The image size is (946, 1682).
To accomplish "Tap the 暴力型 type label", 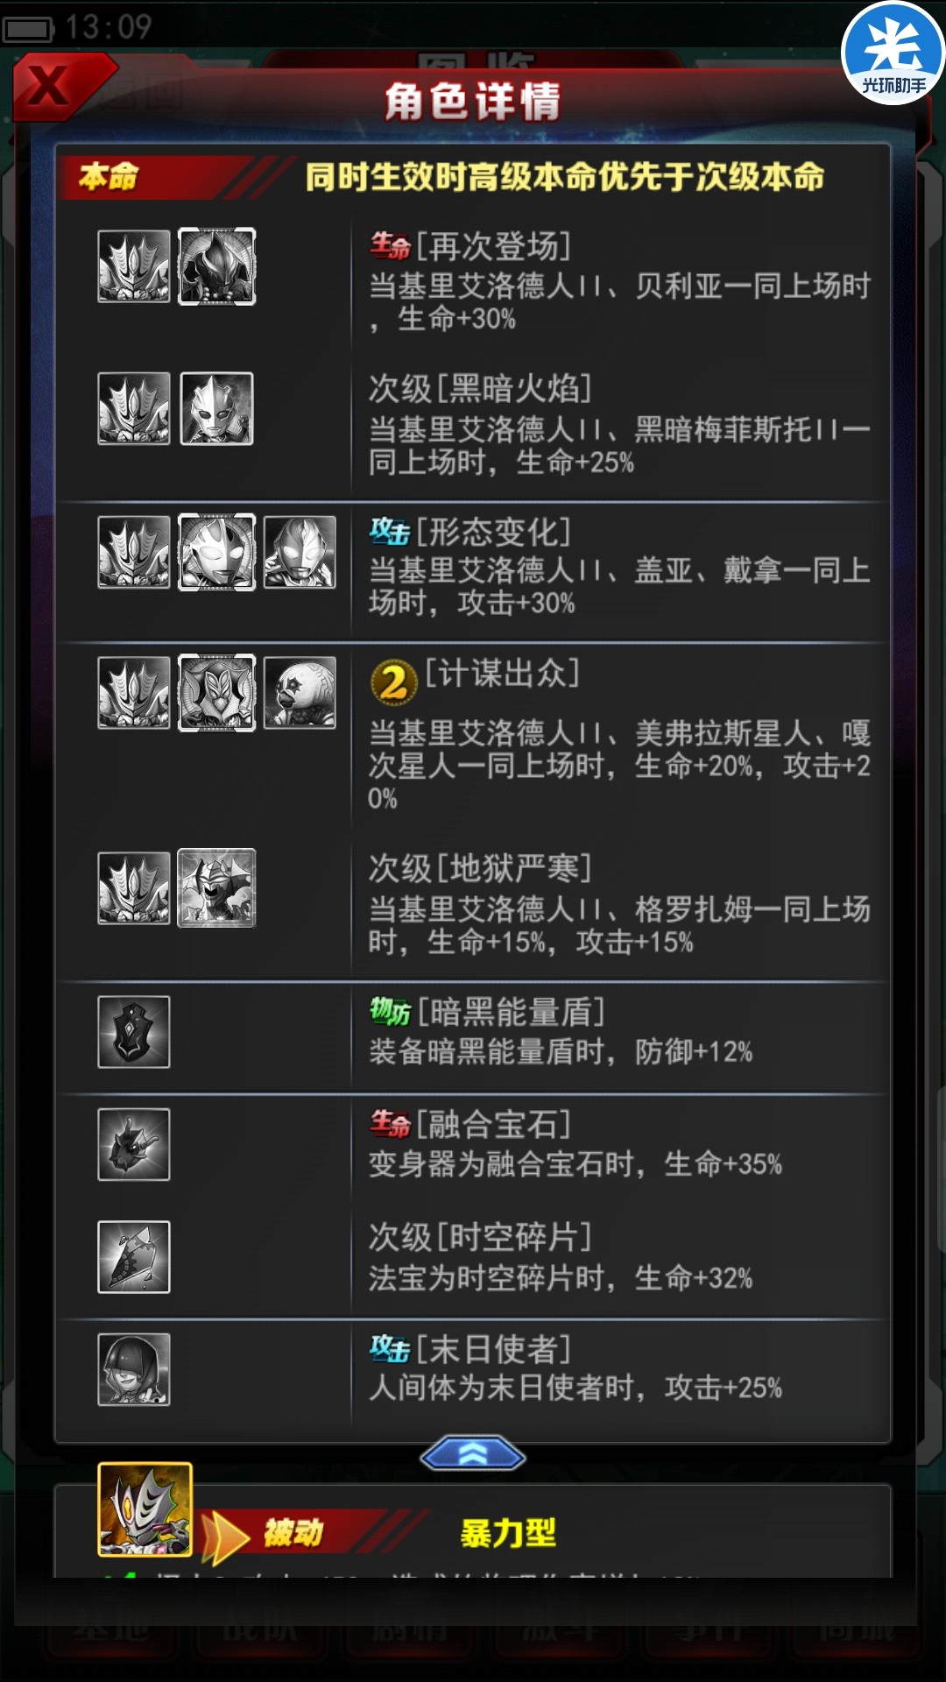I will pyautogui.click(x=508, y=1533).
